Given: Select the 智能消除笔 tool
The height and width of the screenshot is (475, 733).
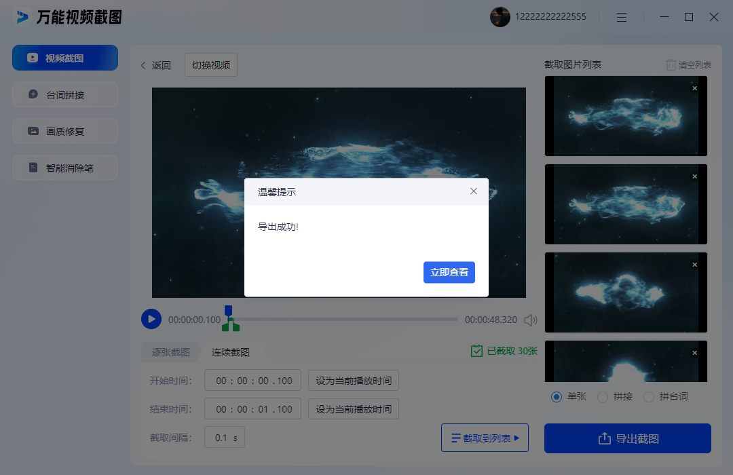Looking at the screenshot, I should [x=64, y=168].
